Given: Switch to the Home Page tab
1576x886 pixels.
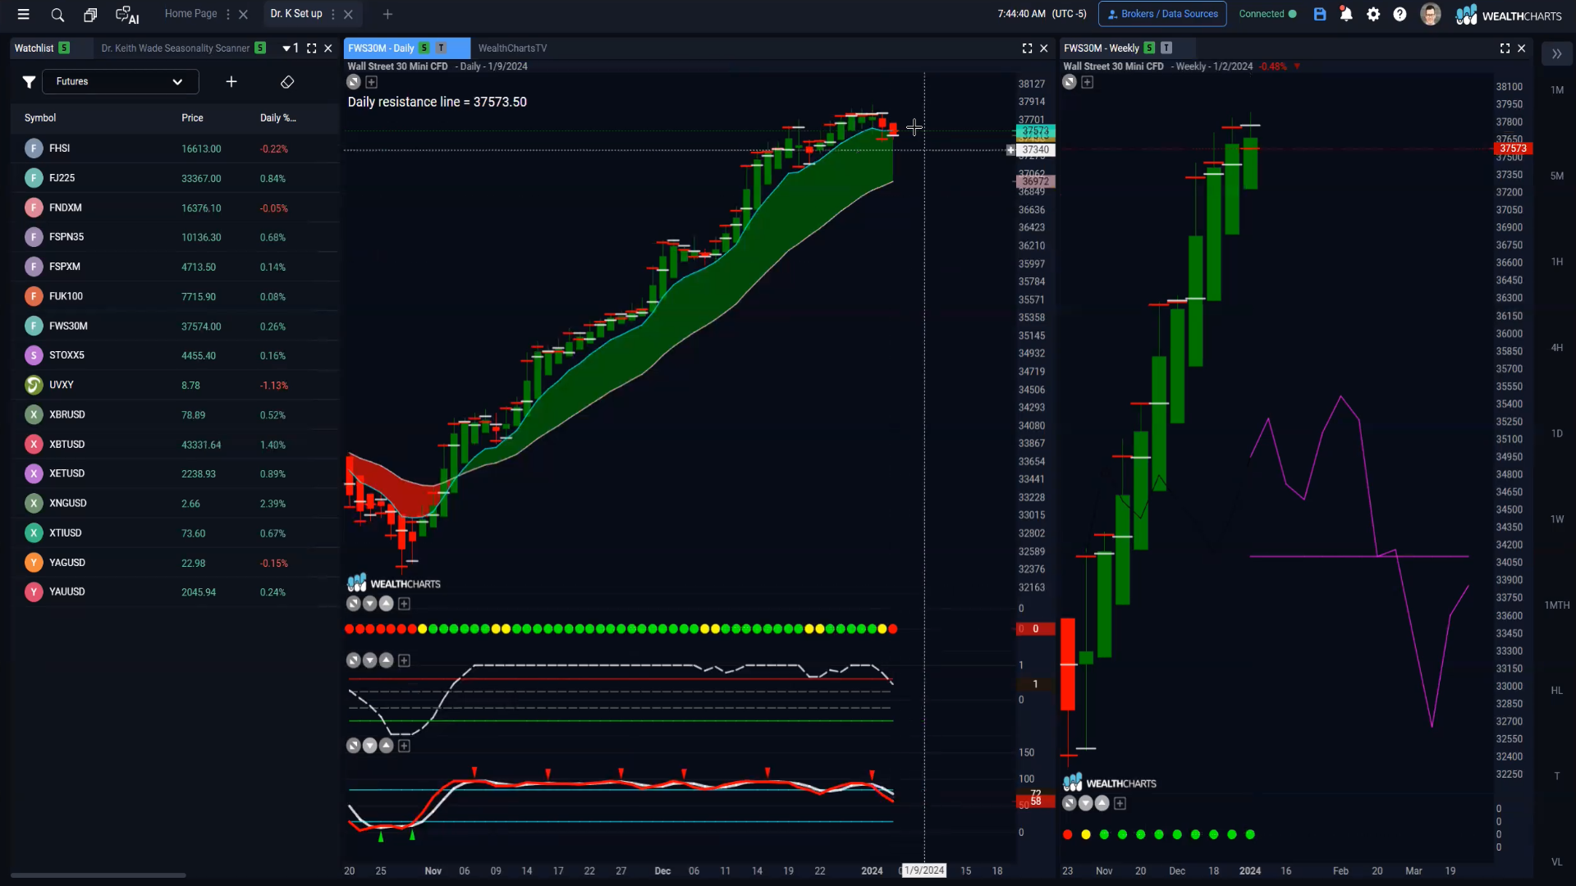Looking at the screenshot, I should pyautogui.click(x=190, y=14).
